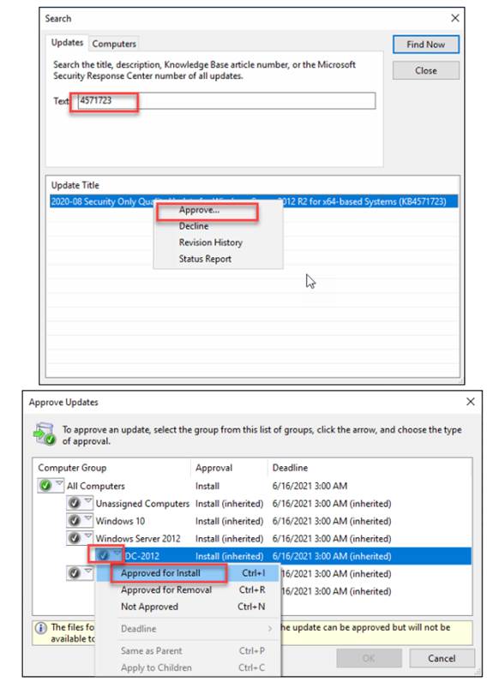493x682 pixels.
Task: Click the approval icon next to Windows Server 2012
Action: pyautogui.click(x=75, y=538)
